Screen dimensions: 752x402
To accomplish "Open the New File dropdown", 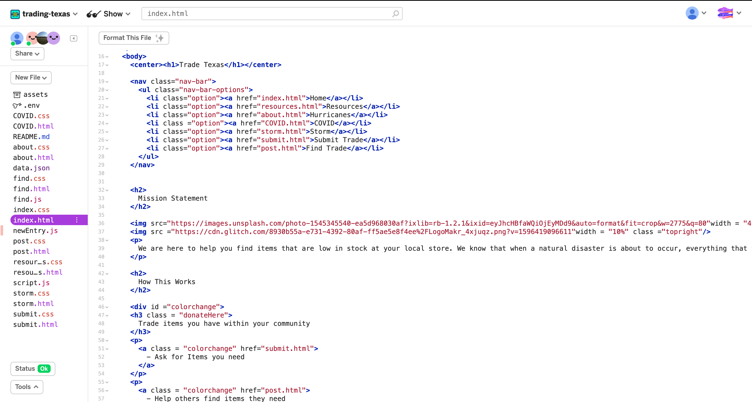I will 31,77.
